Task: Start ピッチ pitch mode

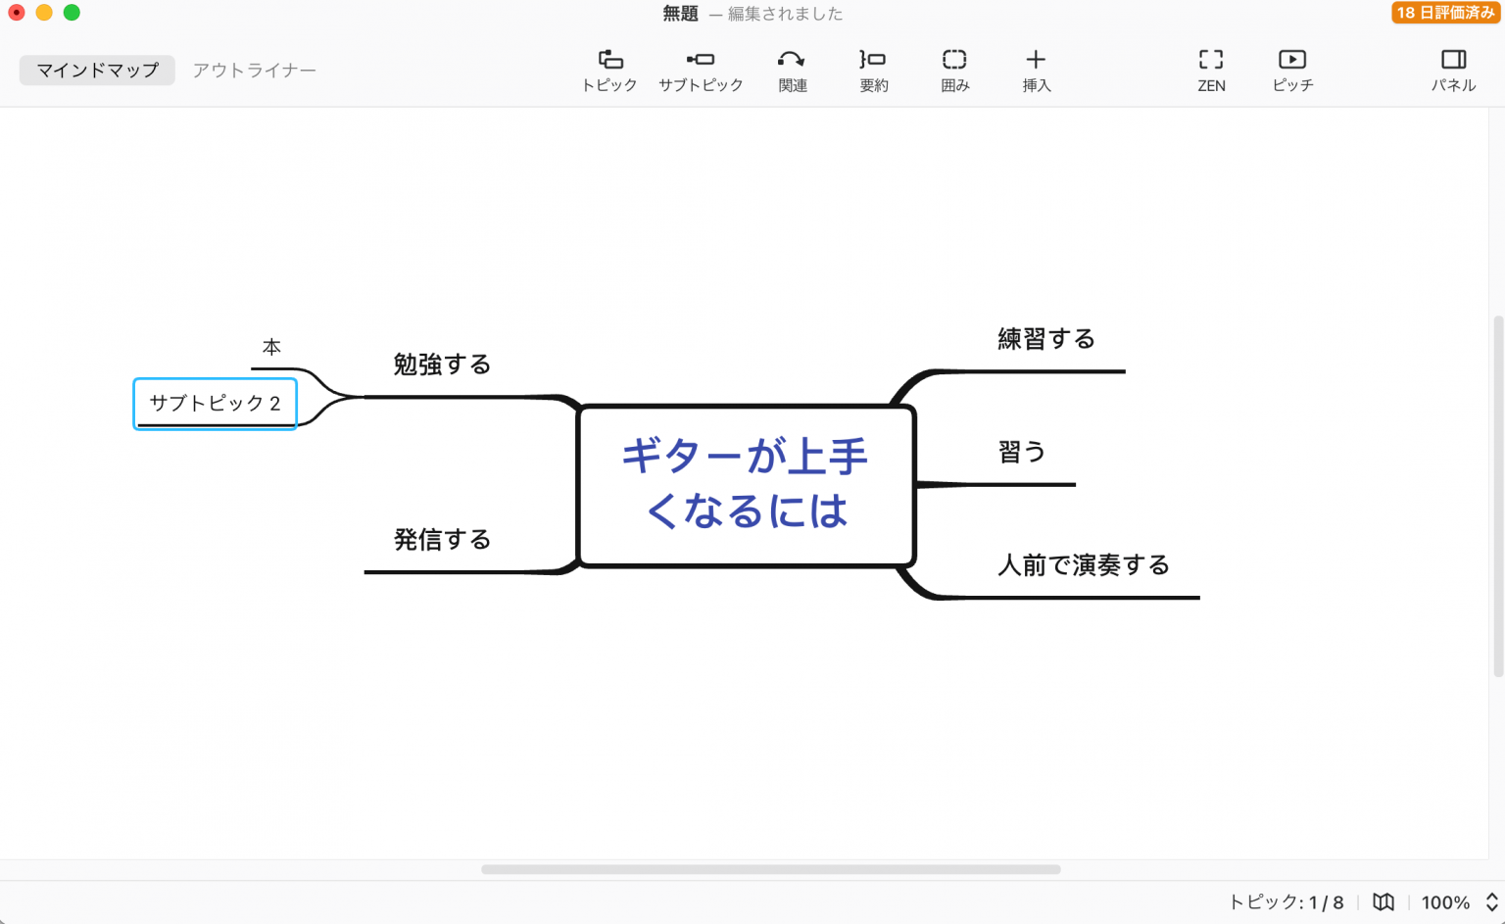Action: (1292, 70)
